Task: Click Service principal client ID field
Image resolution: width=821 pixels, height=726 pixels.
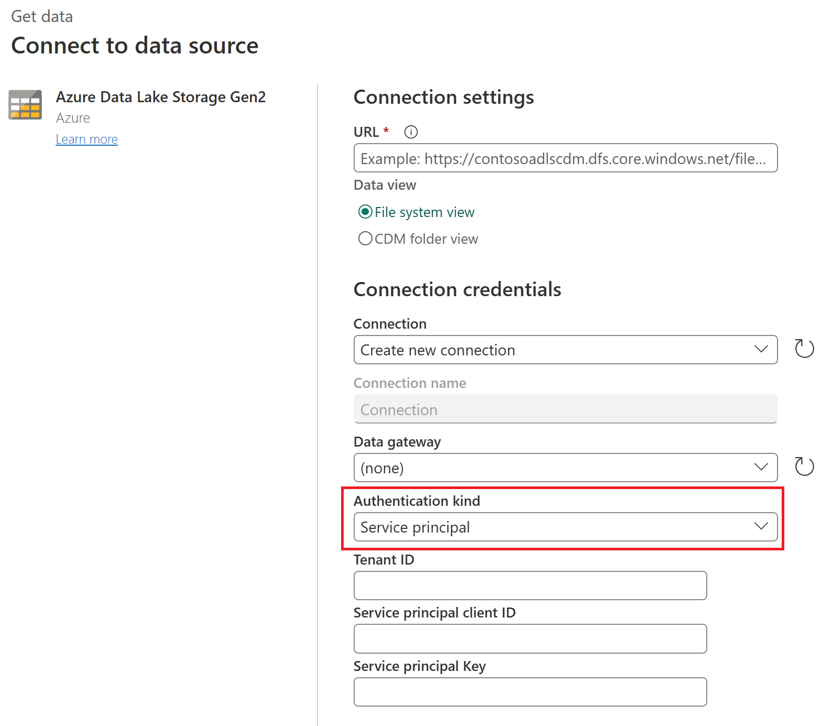Action: [530, 638]
